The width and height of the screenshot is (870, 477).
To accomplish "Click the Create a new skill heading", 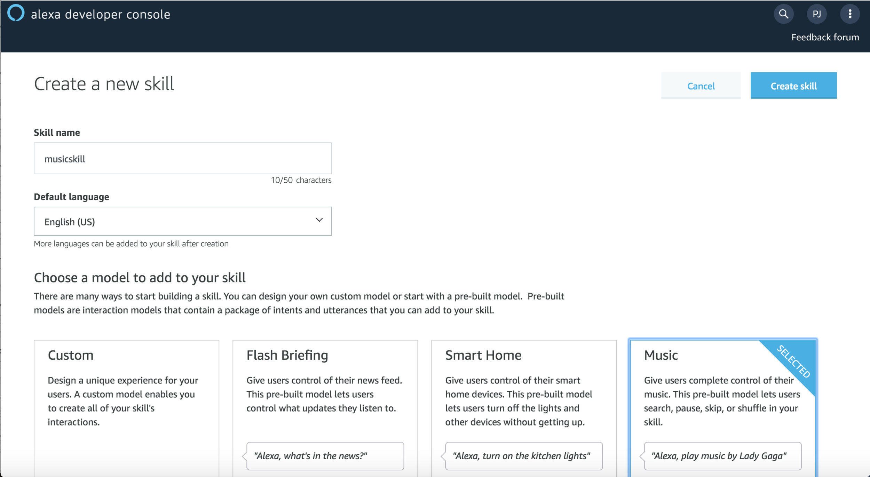I will [104, 84].
